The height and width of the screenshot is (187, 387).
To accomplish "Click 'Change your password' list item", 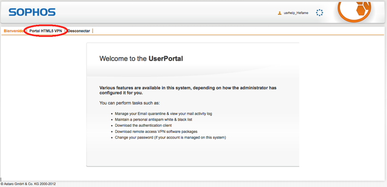I will pyautogui.click(x=171, y=138).
